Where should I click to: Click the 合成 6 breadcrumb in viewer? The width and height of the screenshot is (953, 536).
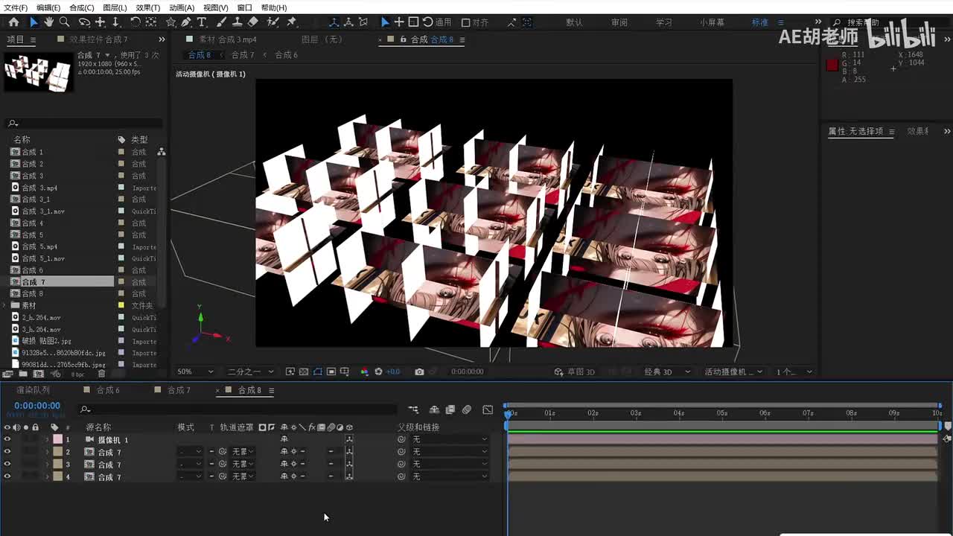coord(286,55)
